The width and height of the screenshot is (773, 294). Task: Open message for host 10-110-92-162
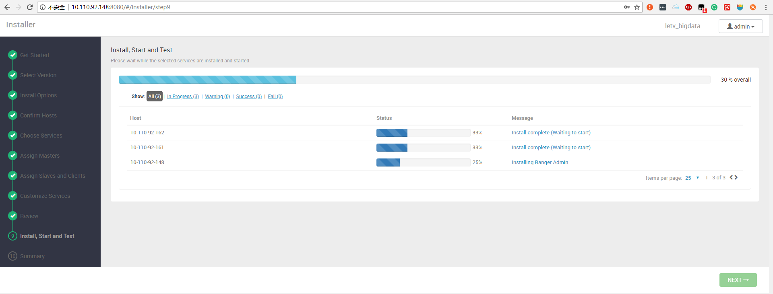point(551,132)
